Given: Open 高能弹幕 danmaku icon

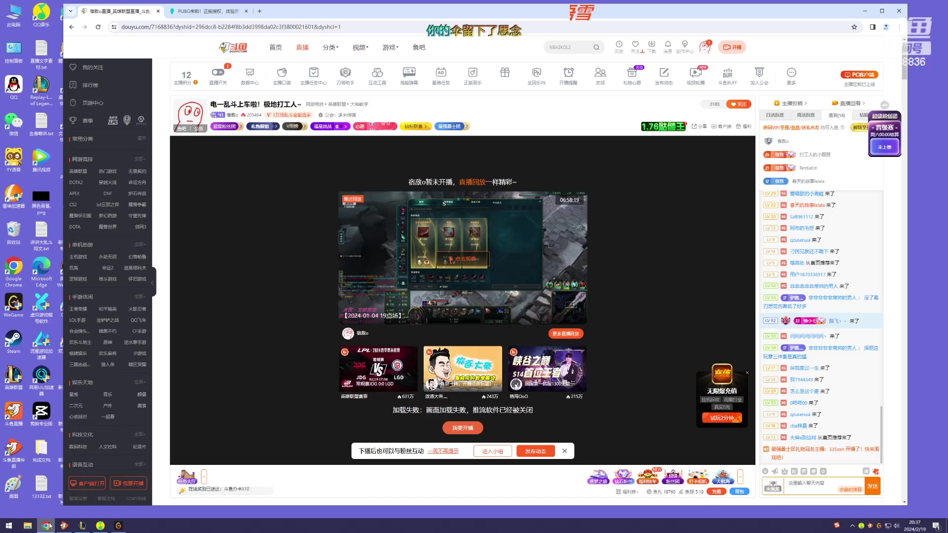Looking at the screenshot, I should click(x=409, y=73).
